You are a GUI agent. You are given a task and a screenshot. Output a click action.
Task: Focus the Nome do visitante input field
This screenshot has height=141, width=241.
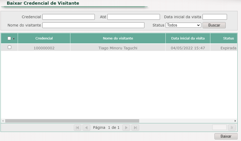tap(93, 25)
